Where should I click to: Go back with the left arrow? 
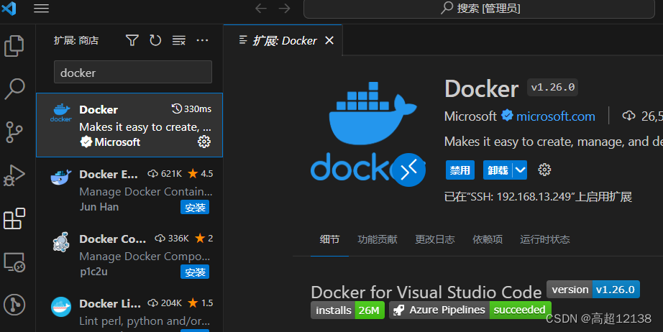(261, 8)
